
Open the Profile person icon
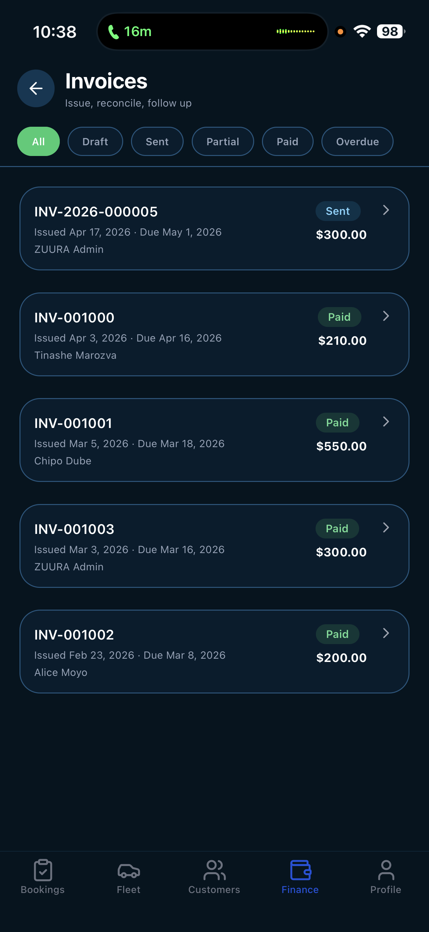coord(385,870)
